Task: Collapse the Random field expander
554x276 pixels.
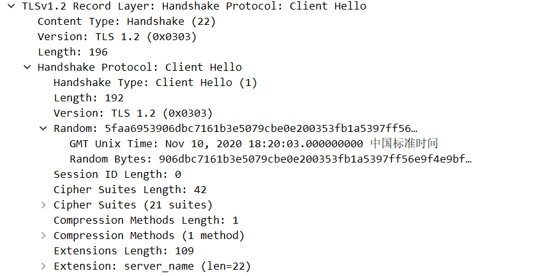Action: pyautogui.click(x=43, y=129)
